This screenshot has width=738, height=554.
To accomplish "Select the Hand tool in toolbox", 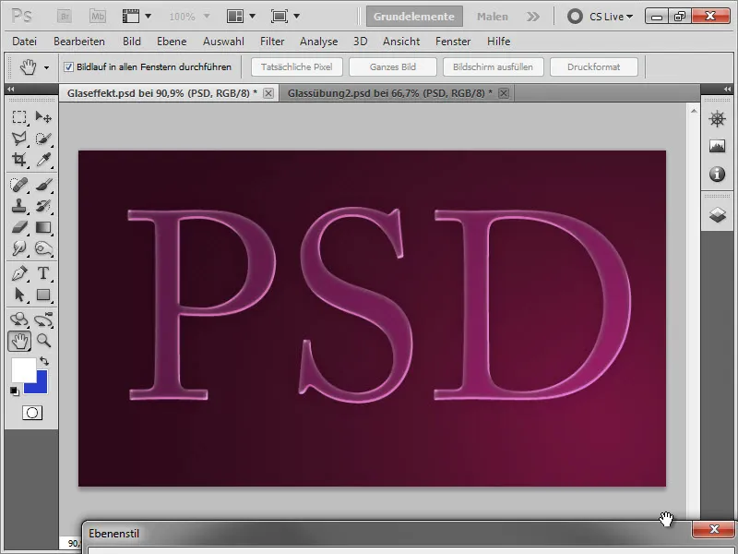I will [19, 341].
